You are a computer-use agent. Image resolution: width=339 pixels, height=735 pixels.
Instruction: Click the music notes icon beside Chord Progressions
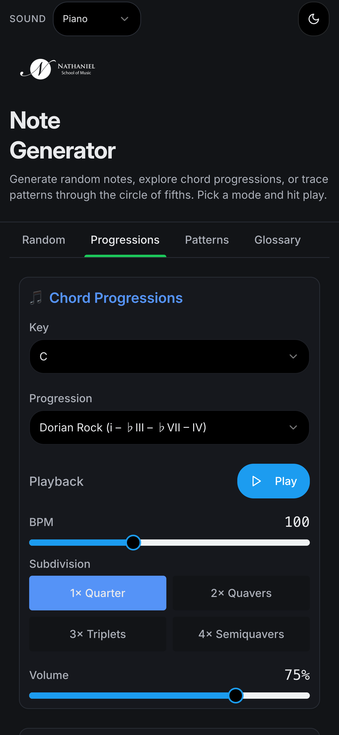[36, 298]
